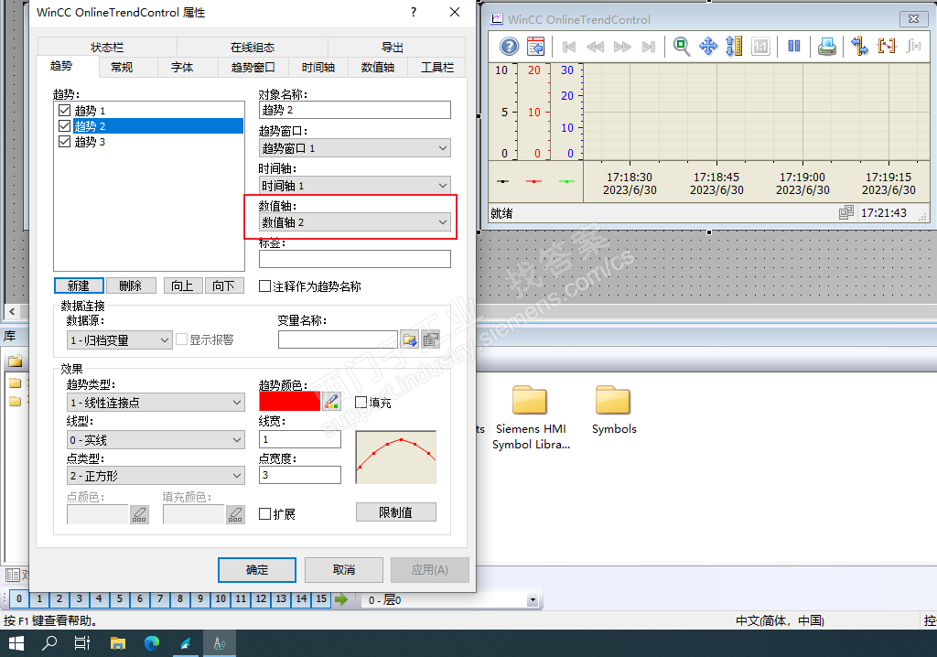Open 数值轴 dropdown showing 数值轴 2
Viewport: 937px width, 657px height.
pos(355,221)
